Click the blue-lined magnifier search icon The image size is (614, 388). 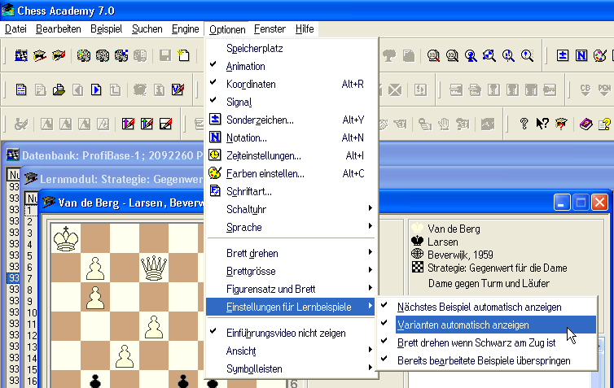452,56
